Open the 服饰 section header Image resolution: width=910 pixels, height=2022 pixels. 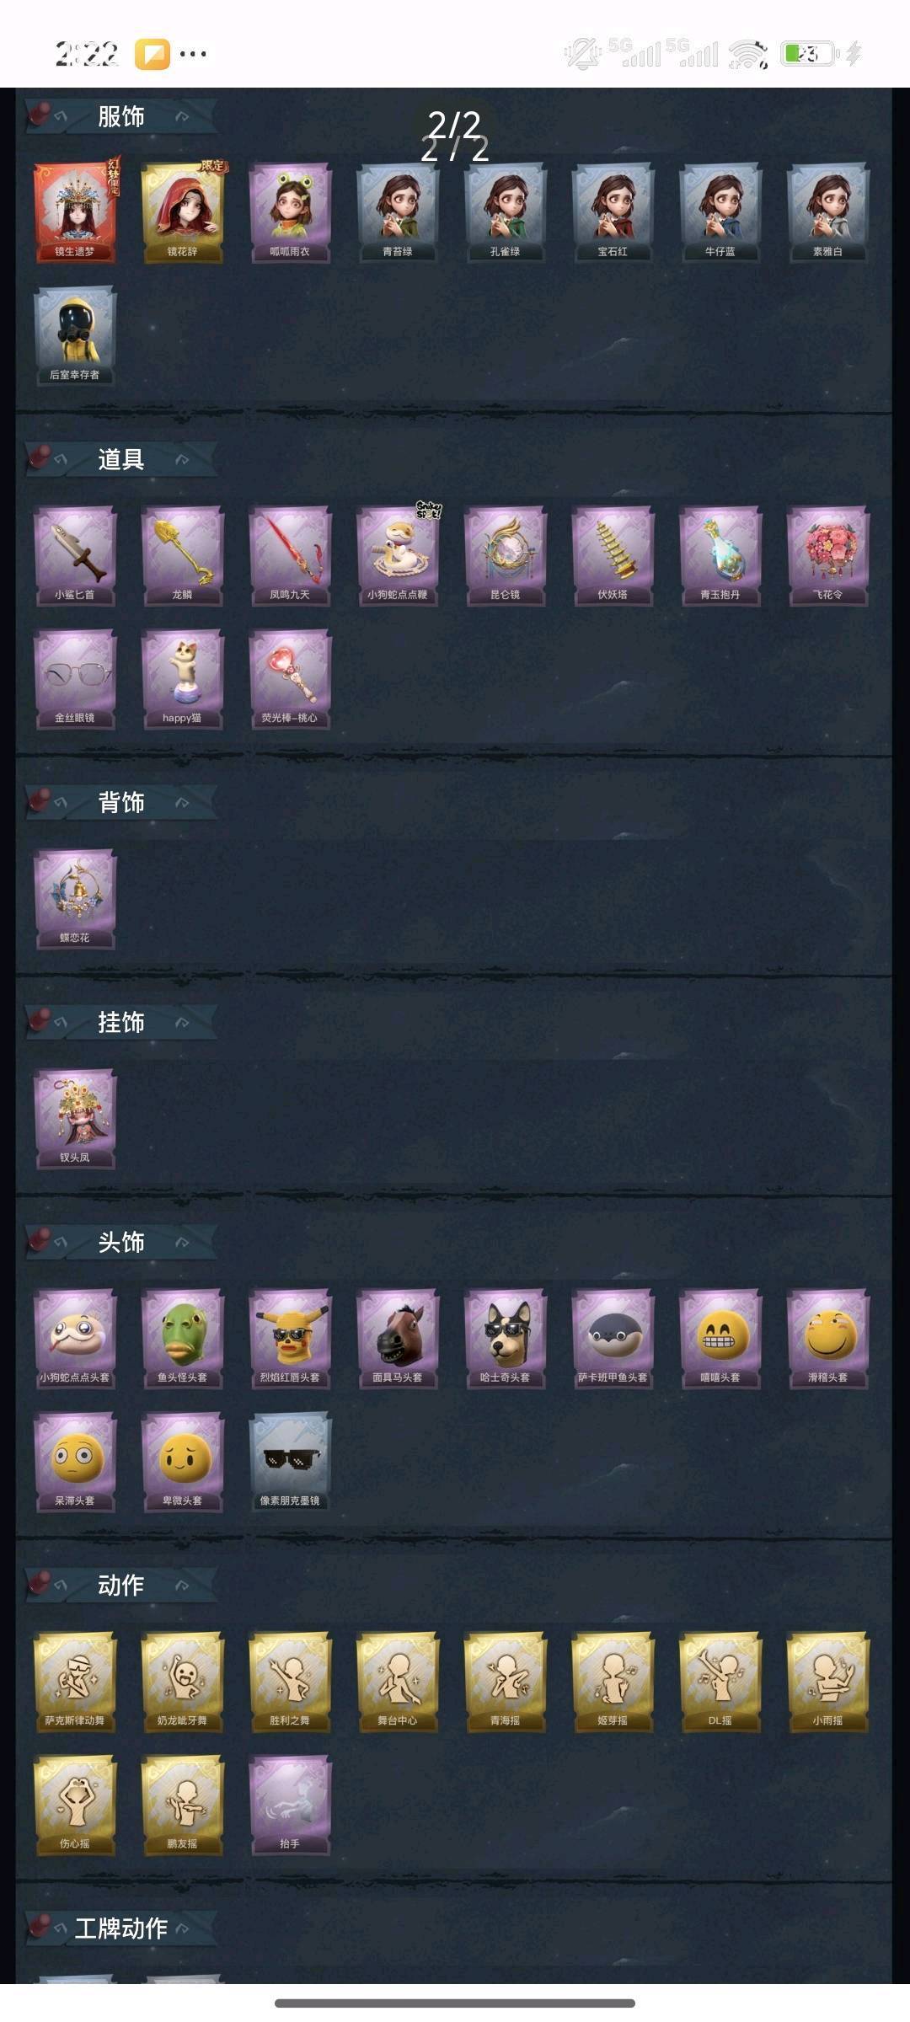[121, 116]
